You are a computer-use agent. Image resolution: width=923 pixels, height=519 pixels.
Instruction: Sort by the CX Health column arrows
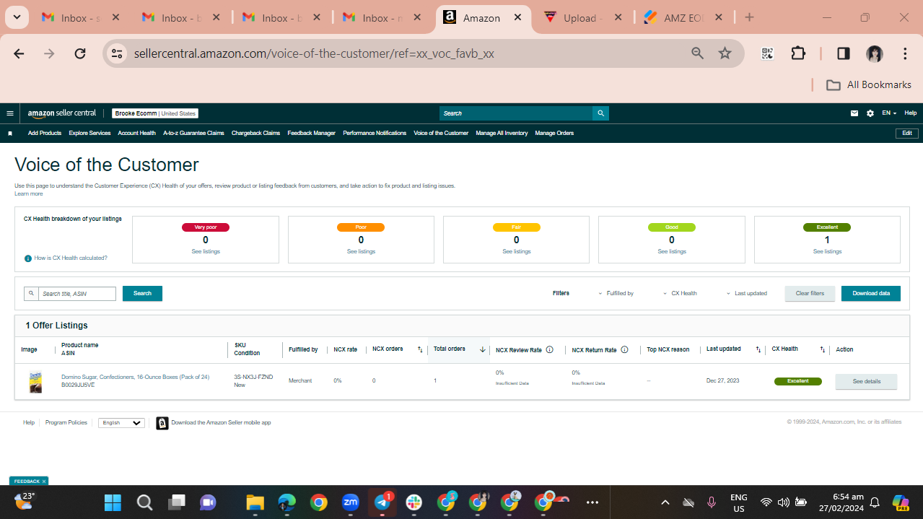[823, 350]
